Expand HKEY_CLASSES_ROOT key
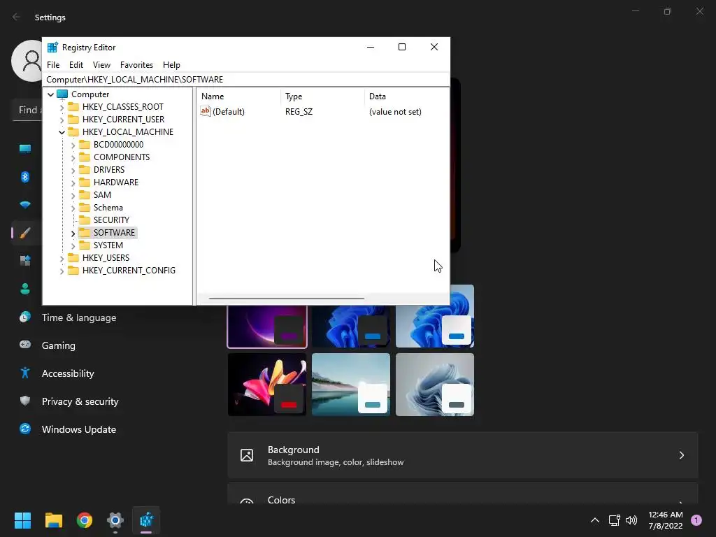This screenshot has height=537, width=716. tap(62, 107)
